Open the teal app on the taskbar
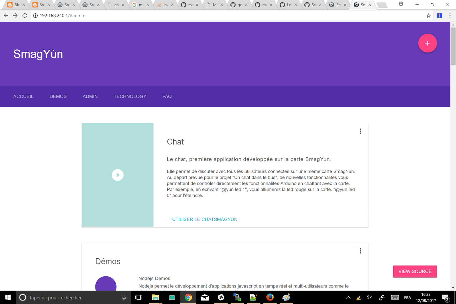This screenshot has height=304, width=456. click(172, 297)
